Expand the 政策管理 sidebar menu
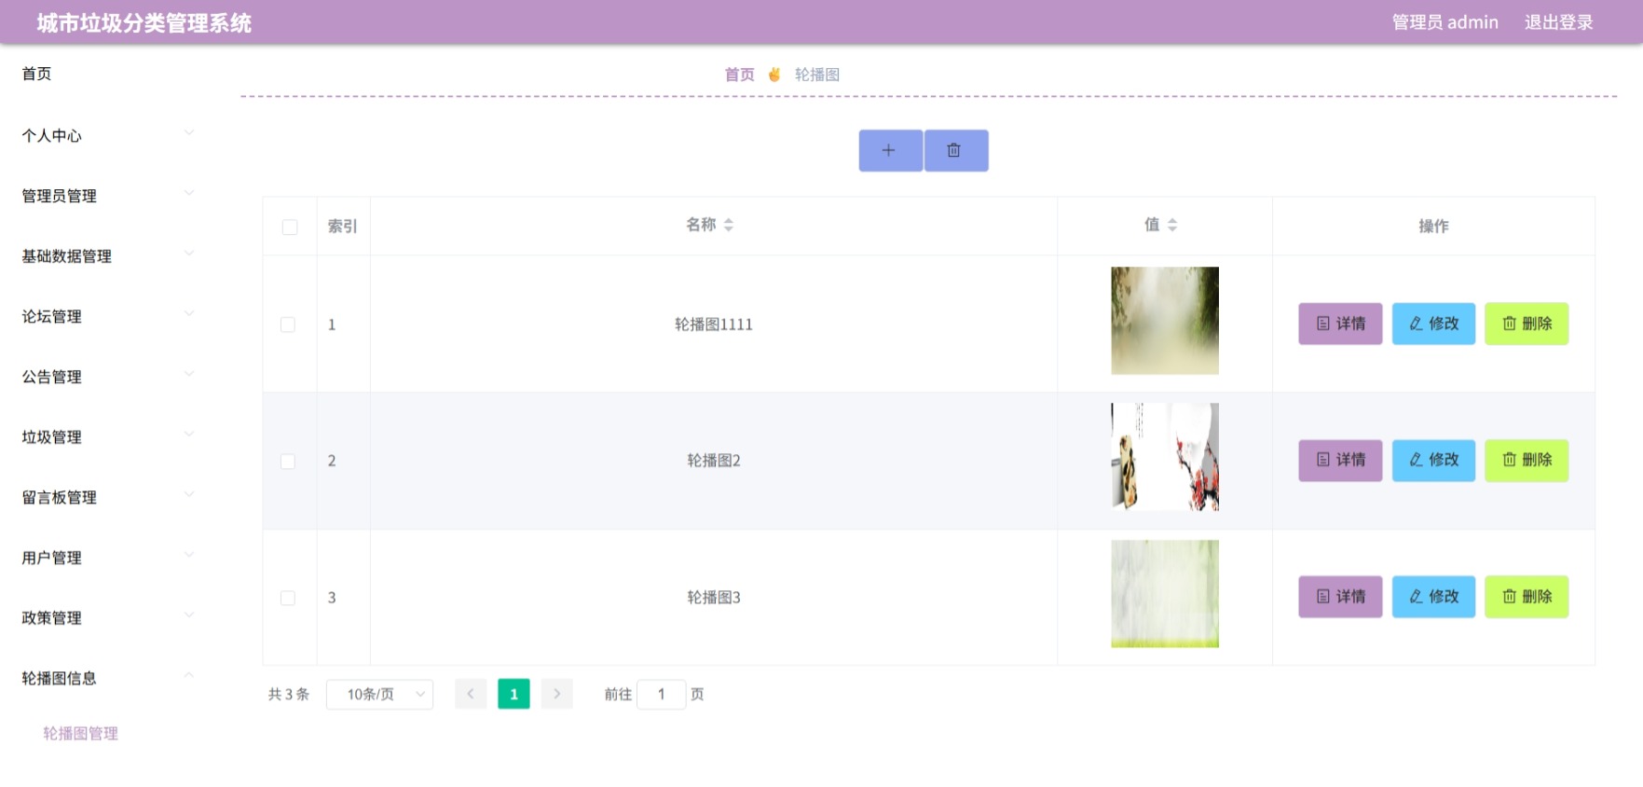Image resolution: width=1643 pixels, height=787 pixels. (107, 617)
